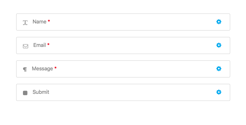Click the text-field icon beside Name
Screen dimensions: 246x125
point(25,22)
